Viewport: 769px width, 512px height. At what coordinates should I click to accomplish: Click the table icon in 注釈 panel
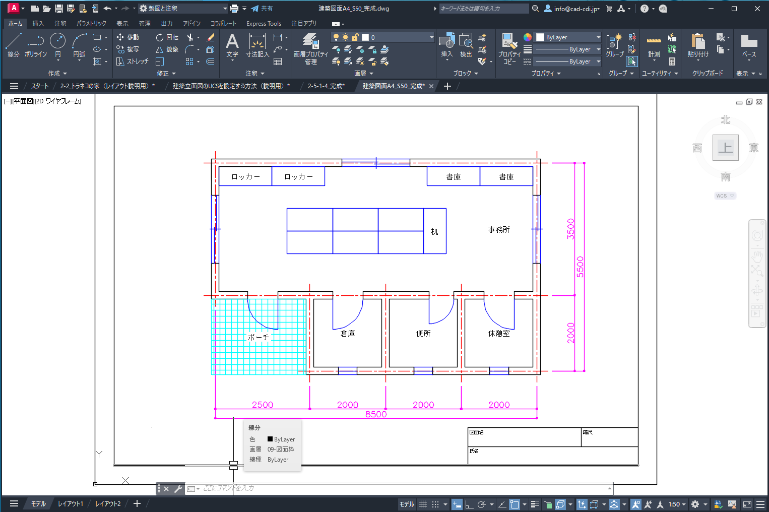(278, 61)
